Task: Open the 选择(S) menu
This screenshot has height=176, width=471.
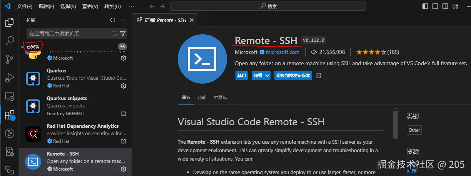Action: pos(68,6)
